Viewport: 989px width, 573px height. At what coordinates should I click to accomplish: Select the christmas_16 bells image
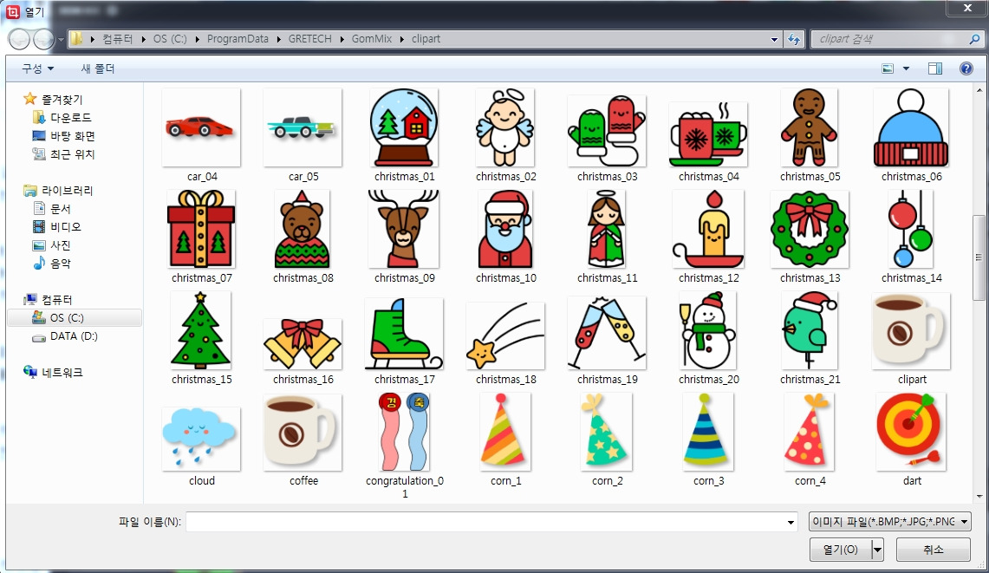(303, 344)
